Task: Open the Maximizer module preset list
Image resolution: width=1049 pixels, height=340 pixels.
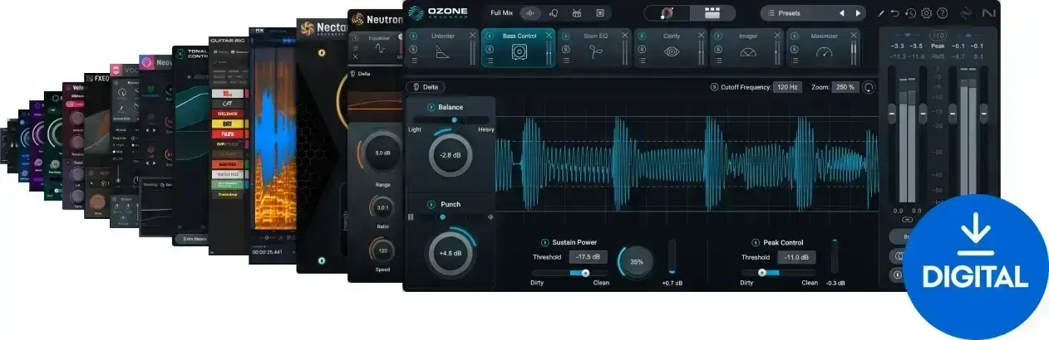Action: pyautogui.click(x=795, y=61)
